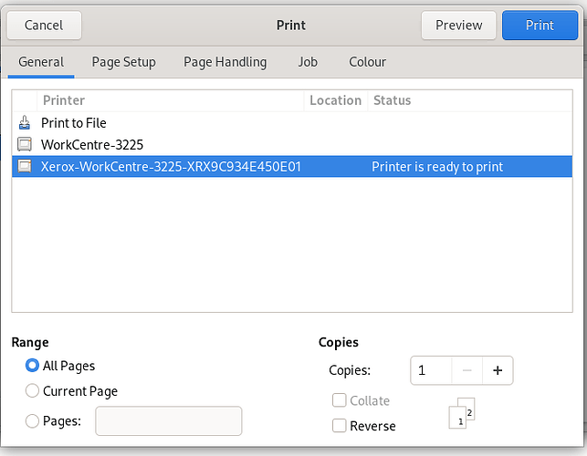Switch to the Job tab
The width and height of the screenshot is (587, 456).
pos(308,62)
